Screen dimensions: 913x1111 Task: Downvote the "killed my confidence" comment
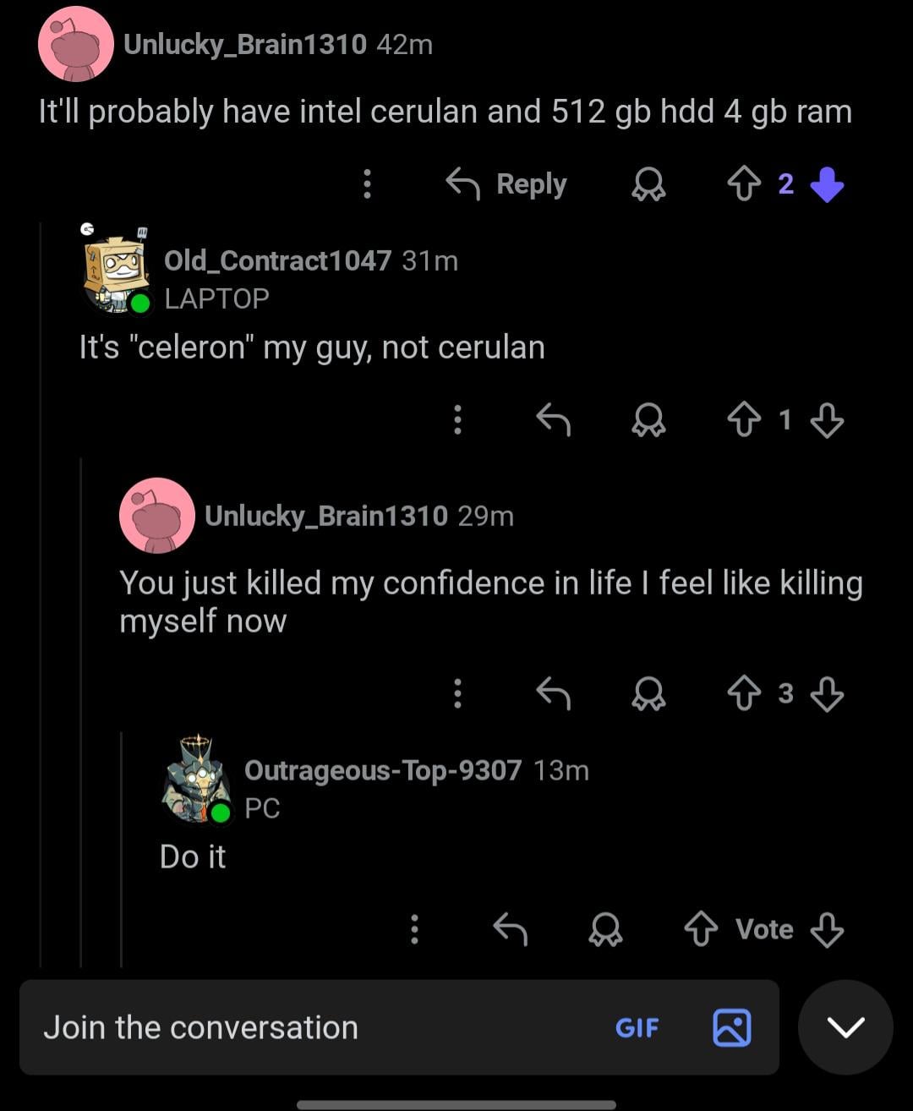tap(826, 693)
